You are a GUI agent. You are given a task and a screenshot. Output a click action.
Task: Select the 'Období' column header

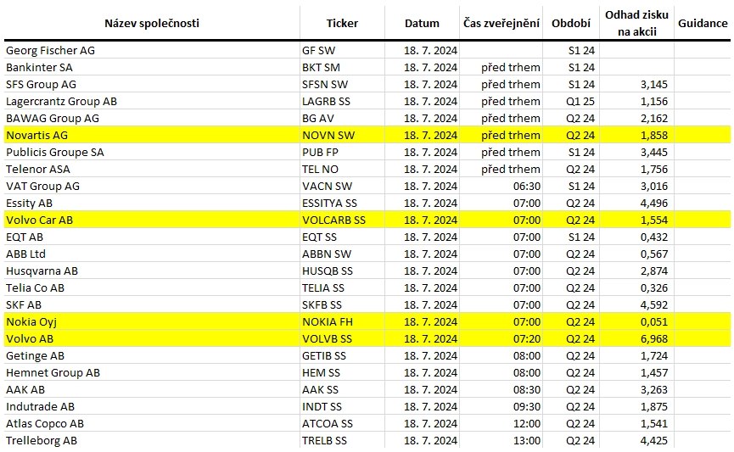[570, 24]
